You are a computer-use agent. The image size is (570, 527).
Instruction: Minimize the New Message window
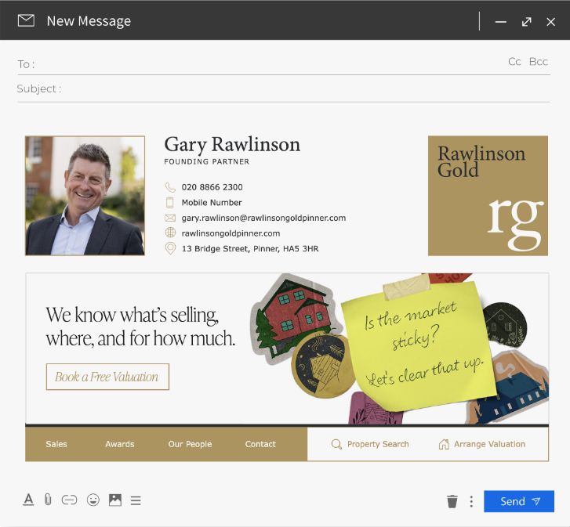tap(500, 22)
